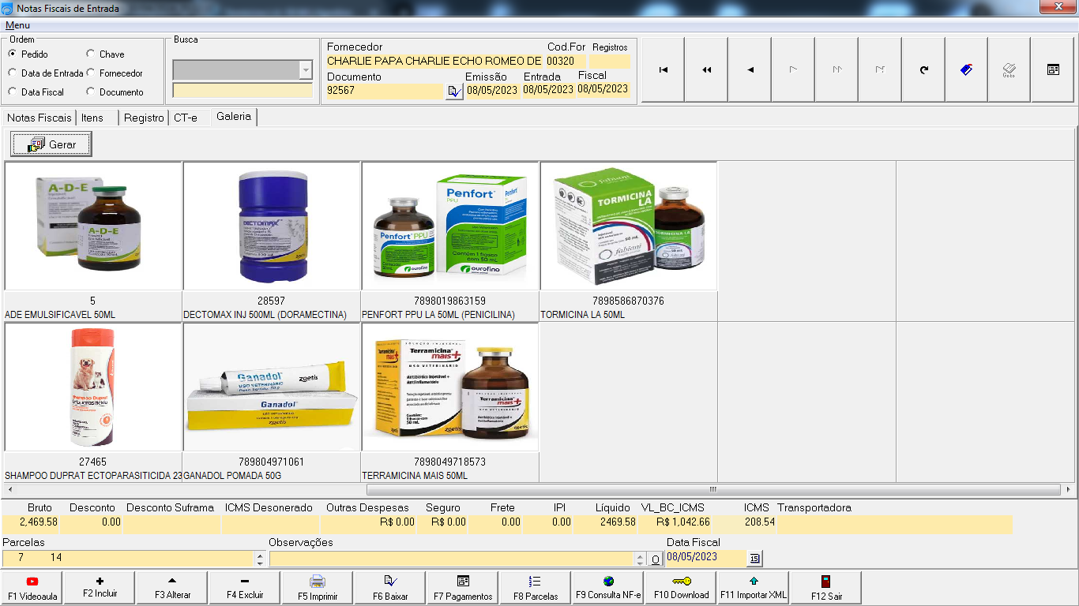The height and width of the screenshot is (606, 1079).
Task: Click F4 Excluir to delete
Action: point(245,588)
